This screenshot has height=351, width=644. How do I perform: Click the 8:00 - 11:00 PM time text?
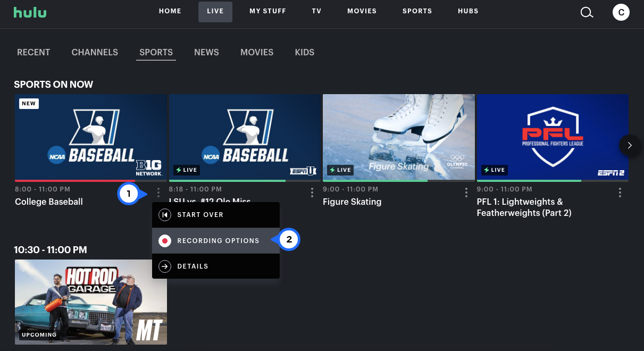(43, 189)
